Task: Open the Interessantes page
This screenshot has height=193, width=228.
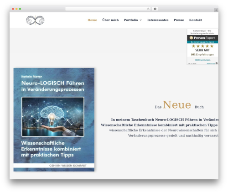Action: (158, 20)
